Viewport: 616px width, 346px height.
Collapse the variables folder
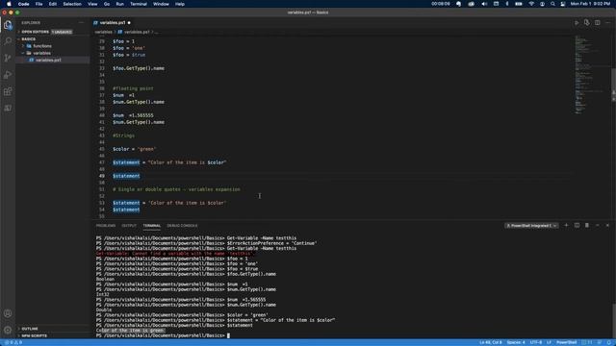(41, 53)
